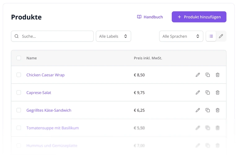Tick the Chicken Caesar Wrap checkbox

(19, 75)
